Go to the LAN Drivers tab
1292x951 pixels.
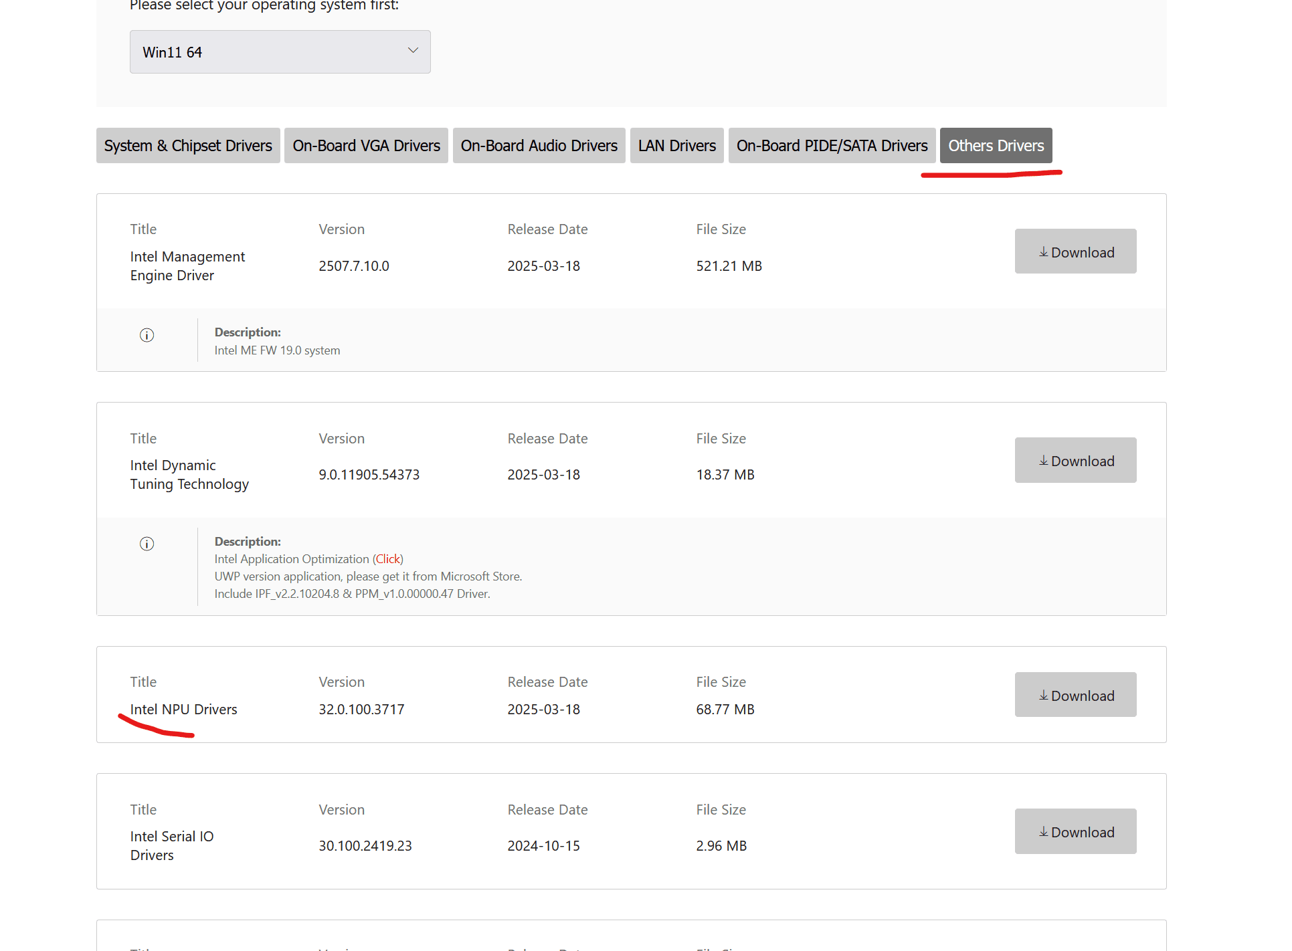pos(676,146)
